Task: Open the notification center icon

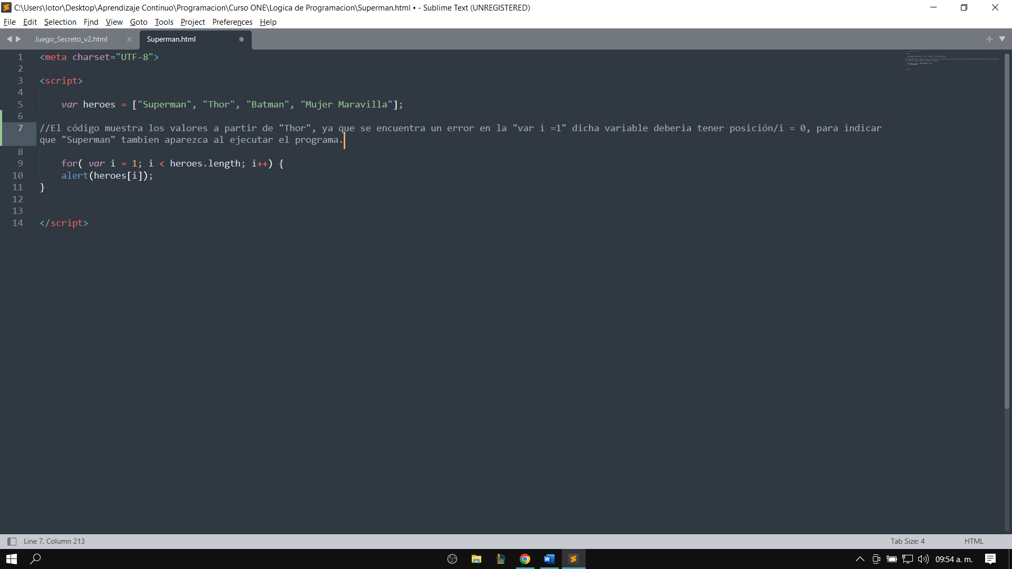Action: coord(990,559)
